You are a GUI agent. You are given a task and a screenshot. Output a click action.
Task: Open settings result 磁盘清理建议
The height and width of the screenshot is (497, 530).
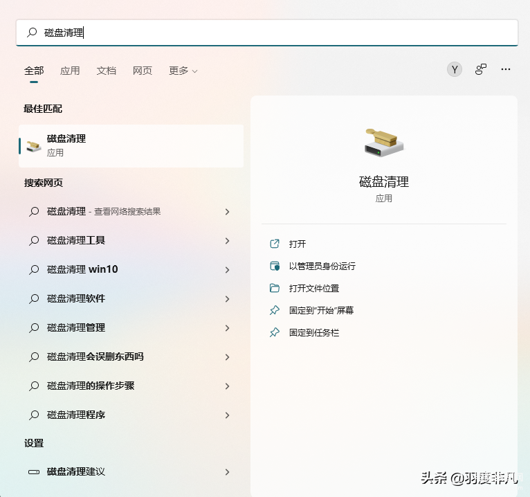tap(131, 472)
